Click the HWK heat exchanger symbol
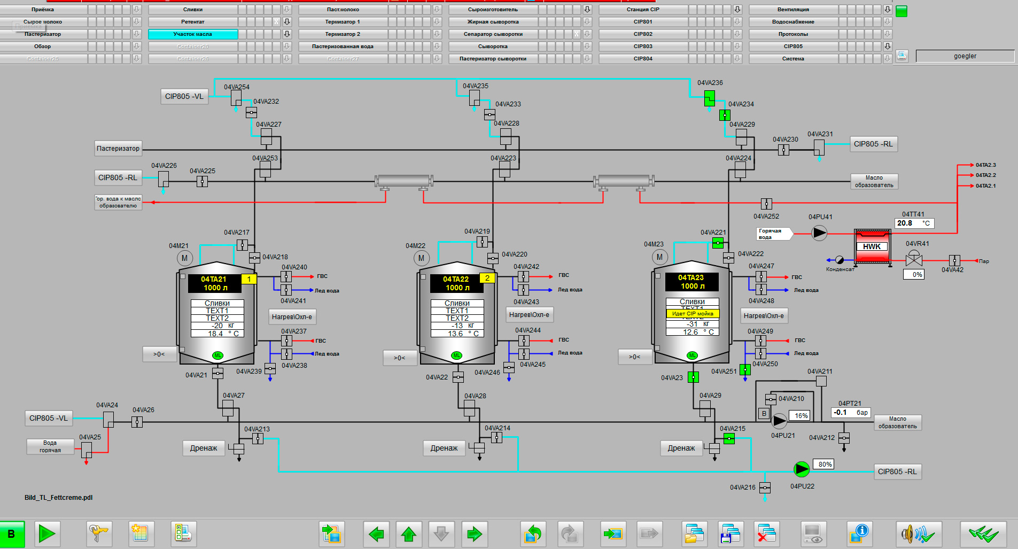The width and height of the screenshot is (1018, 549). pos(872,246)
